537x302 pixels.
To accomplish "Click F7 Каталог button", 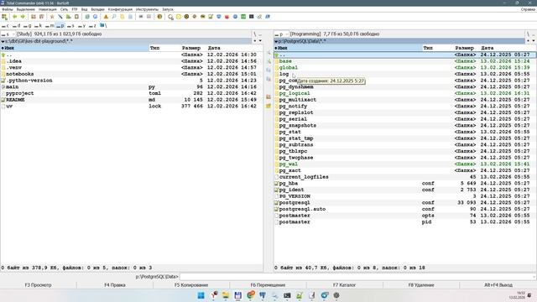I will 345,285.
